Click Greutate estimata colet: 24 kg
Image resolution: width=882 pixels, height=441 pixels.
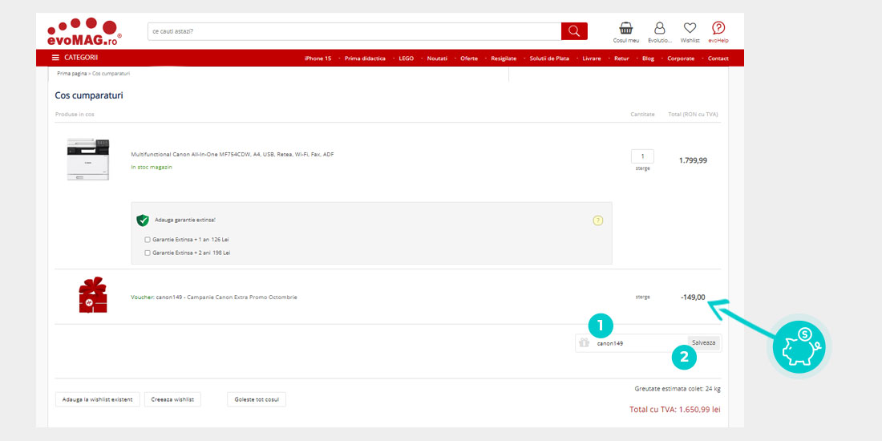678,389
